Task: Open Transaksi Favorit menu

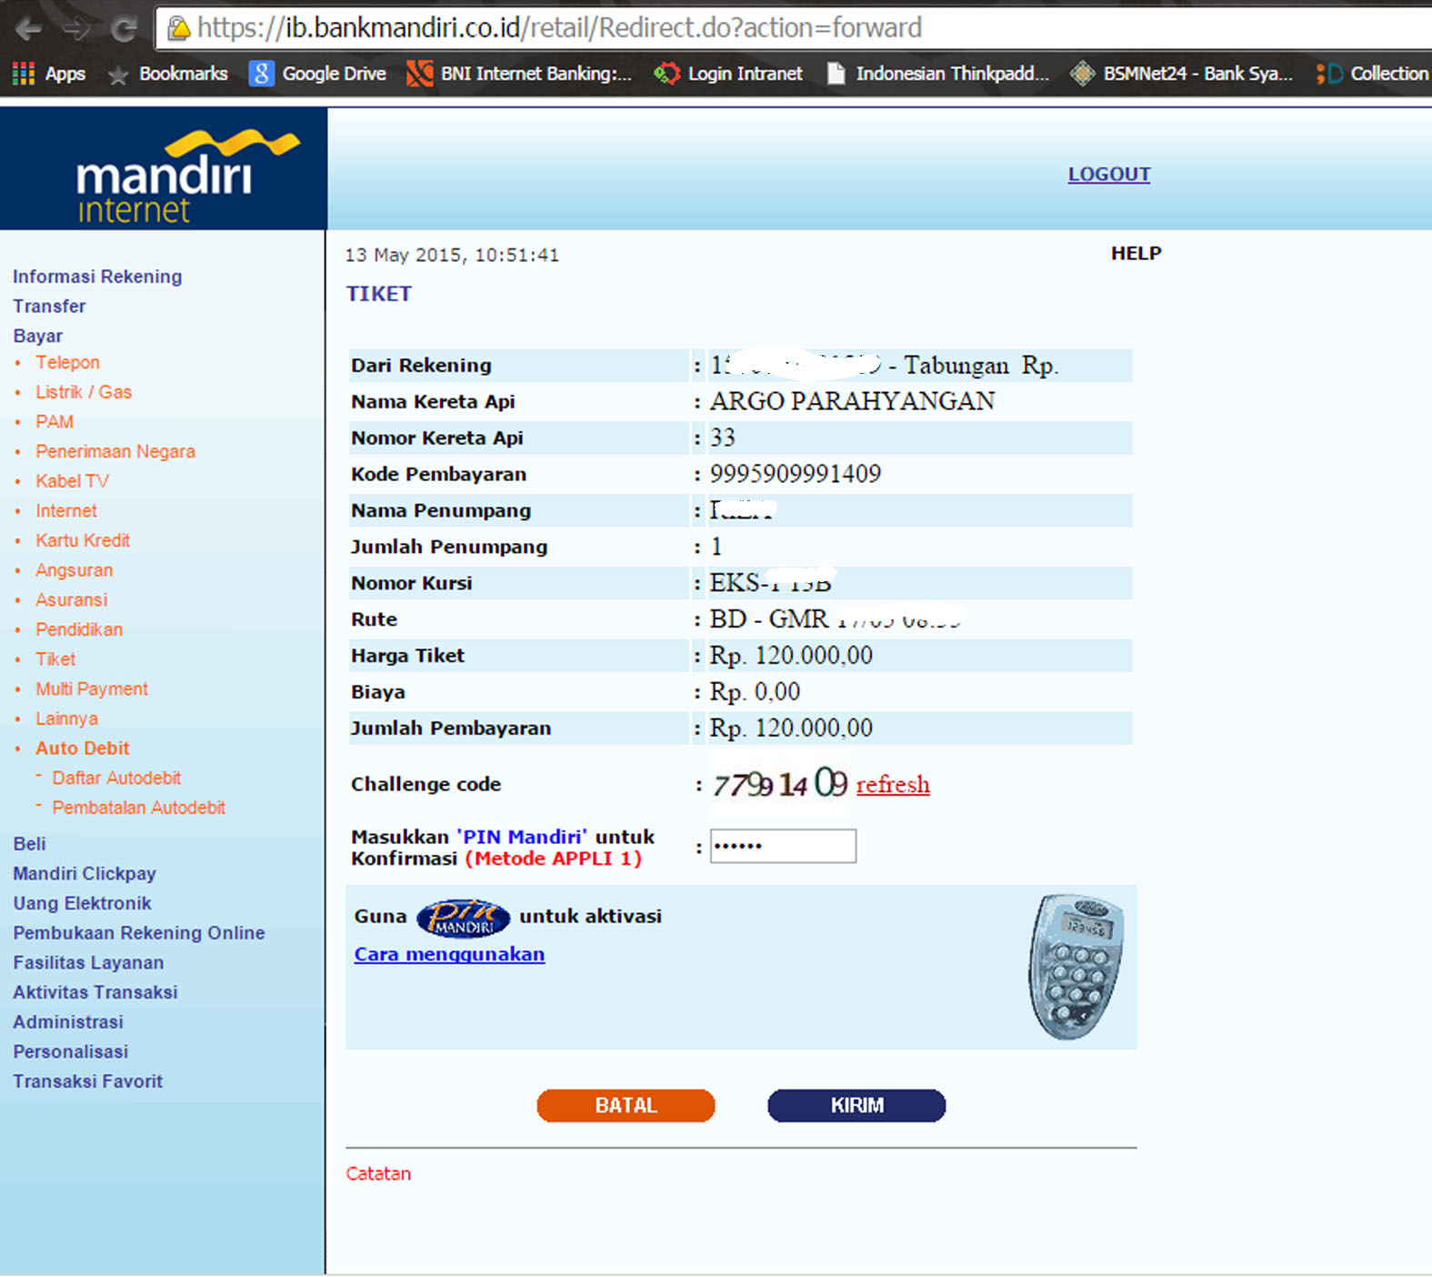Action: coord(88,1081)
